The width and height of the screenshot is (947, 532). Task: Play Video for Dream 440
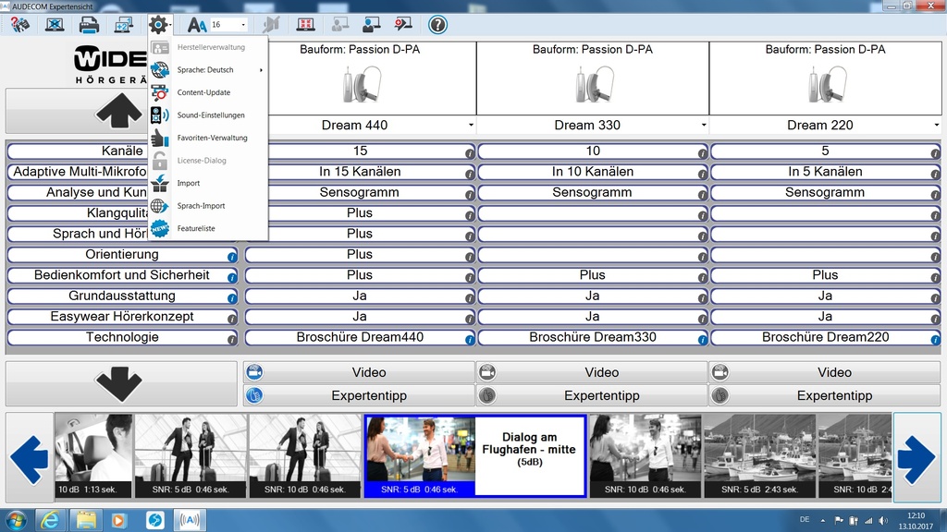click(360, 372)
